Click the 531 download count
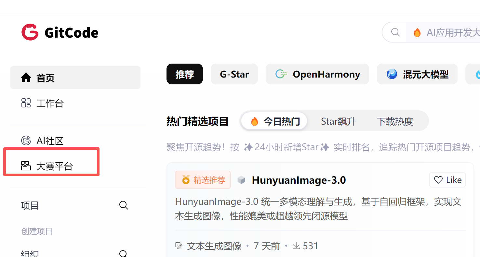This screenshot has width=480, height=257. pos(311,246)
